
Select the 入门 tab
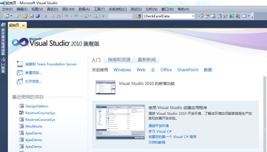(96, 60)
